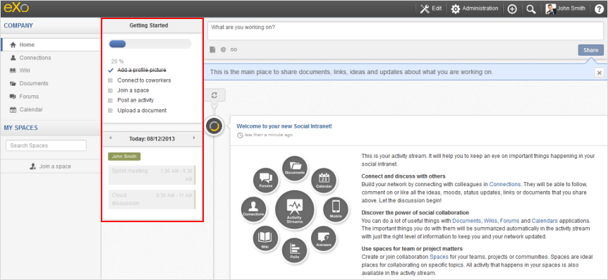Click the refresh activity stream icon
The image size is (608, 280).
[x=214, y=95]
